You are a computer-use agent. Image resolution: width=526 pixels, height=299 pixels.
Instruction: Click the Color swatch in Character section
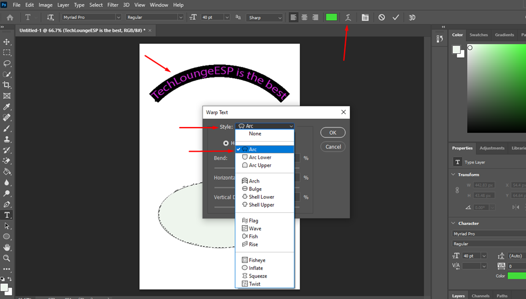(x=516, y=276)
